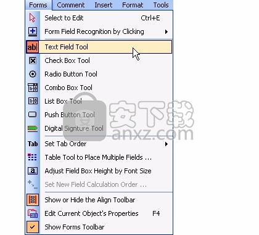Click the List Box Tool icon
This screenshot has height=235, width=259.
[x=33, y=101]
